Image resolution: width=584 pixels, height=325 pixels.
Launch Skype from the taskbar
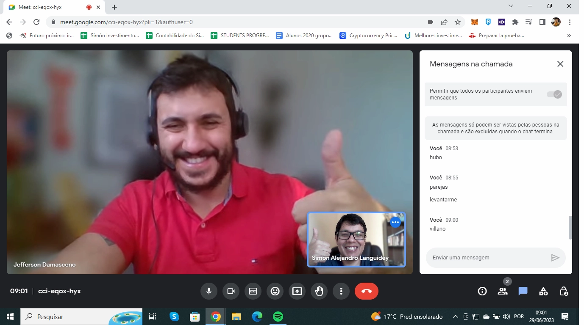[x=174, y=317]
